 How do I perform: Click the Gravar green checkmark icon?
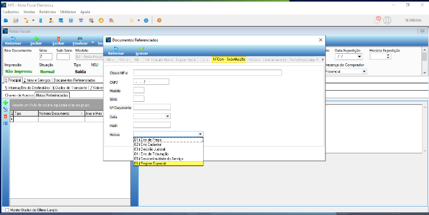click(141, 48)
